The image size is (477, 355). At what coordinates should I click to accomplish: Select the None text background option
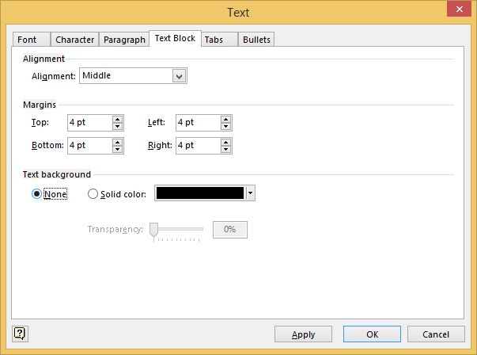click(36, 194)
